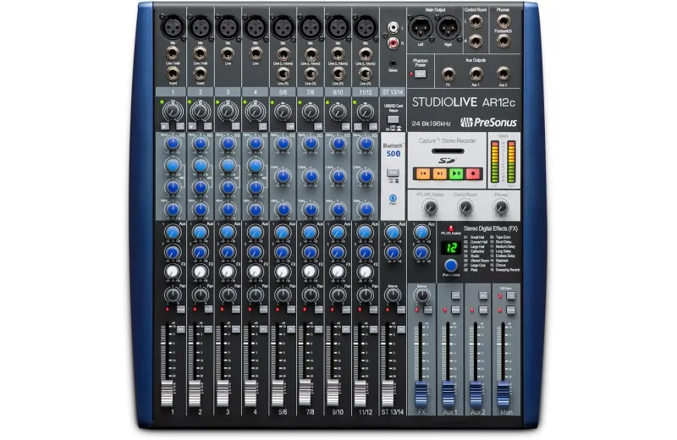Mute the Main output
The image size is (677, 440).
pyautogui.click(x=511, y=310)
